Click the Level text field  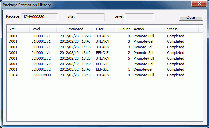point(139,17)
